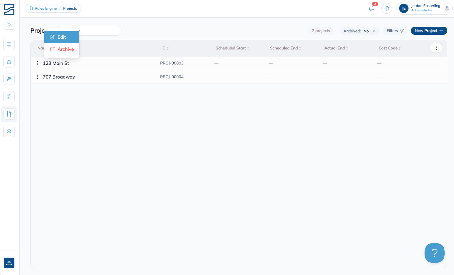Open the Filters dropdown
Screen dimensions: 454x275
pos(395,31)
